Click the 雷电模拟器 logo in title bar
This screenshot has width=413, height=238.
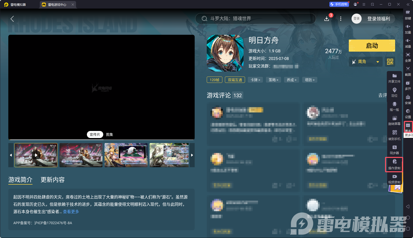click(6, 5)
